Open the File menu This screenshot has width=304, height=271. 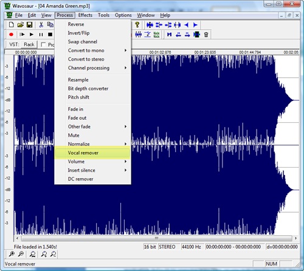click(x=19, y=15)
